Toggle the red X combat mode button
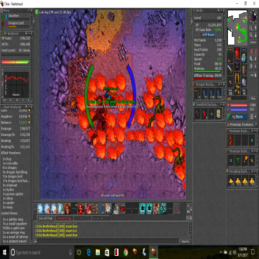Viewport: 259px width, 259px height. [x=251, y=51]
